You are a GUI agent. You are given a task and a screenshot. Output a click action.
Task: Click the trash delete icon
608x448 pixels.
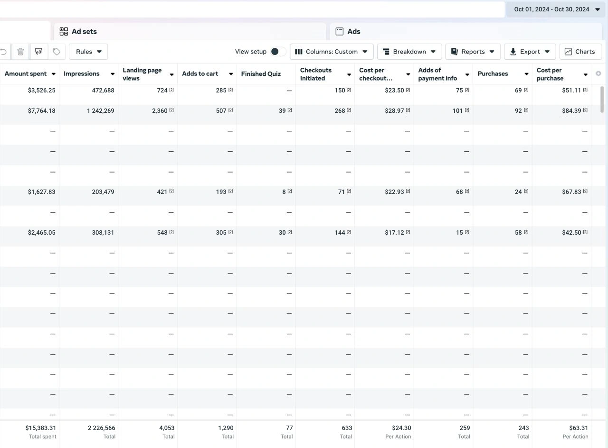coord(20,52)
